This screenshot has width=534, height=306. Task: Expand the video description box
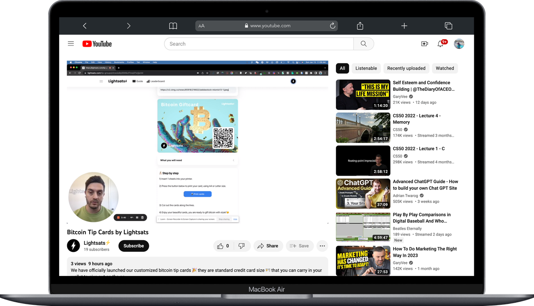[x=198, y=267]
